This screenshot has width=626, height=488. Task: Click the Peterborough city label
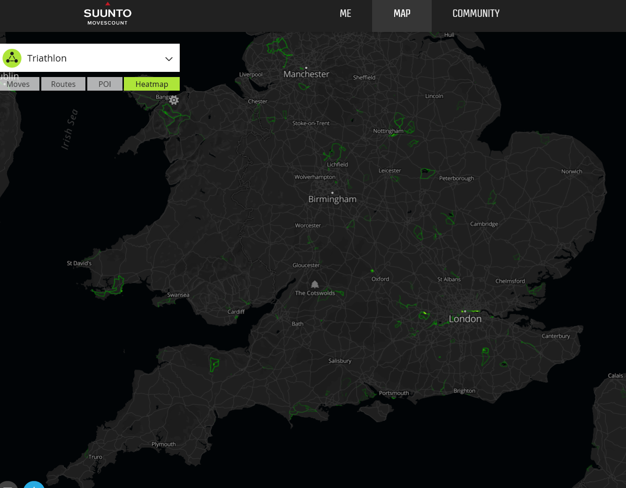457,178
